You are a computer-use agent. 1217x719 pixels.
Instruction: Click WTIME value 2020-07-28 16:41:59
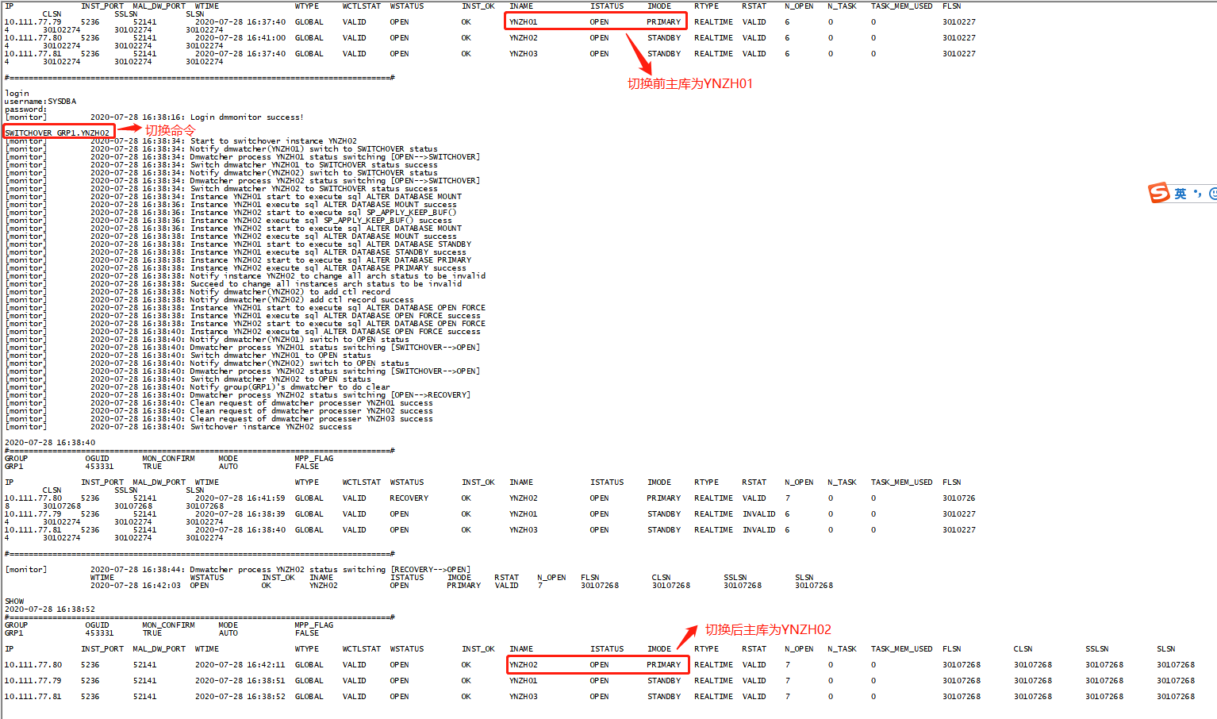click(240, 498)
